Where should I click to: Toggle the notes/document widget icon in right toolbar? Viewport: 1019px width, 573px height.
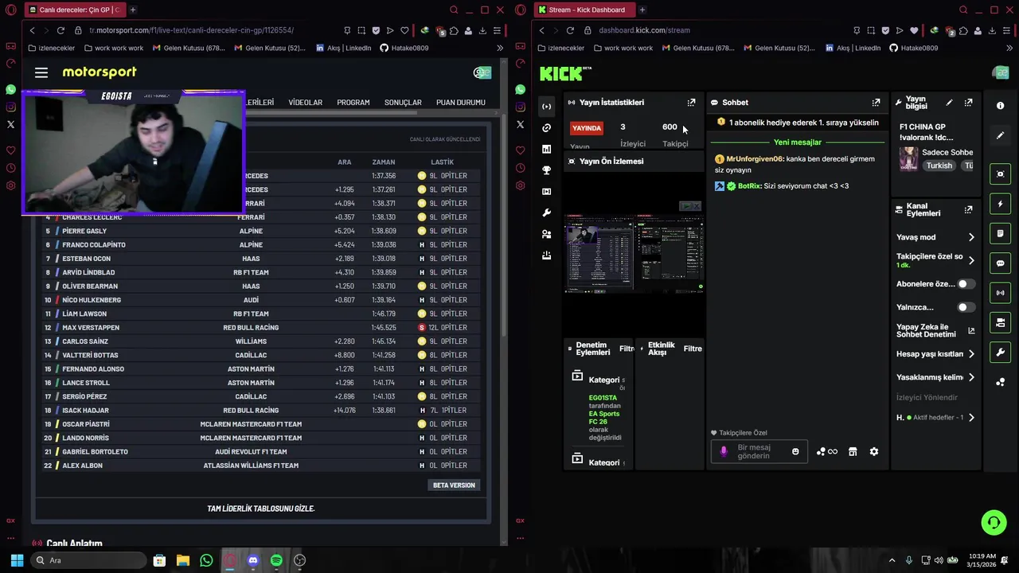[1001, 234]
